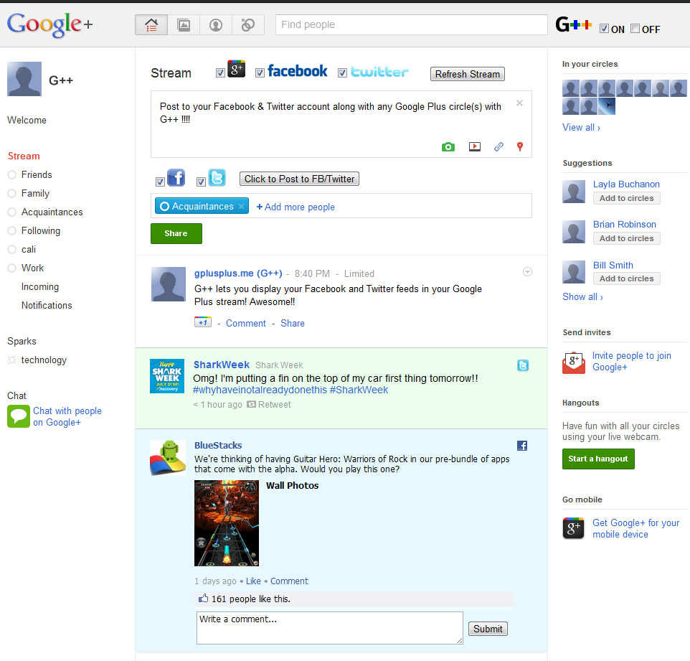Like the BlueStacks post
Image resolution: width=690 pixels, height=661 pixels.
(x=253, y=581)
